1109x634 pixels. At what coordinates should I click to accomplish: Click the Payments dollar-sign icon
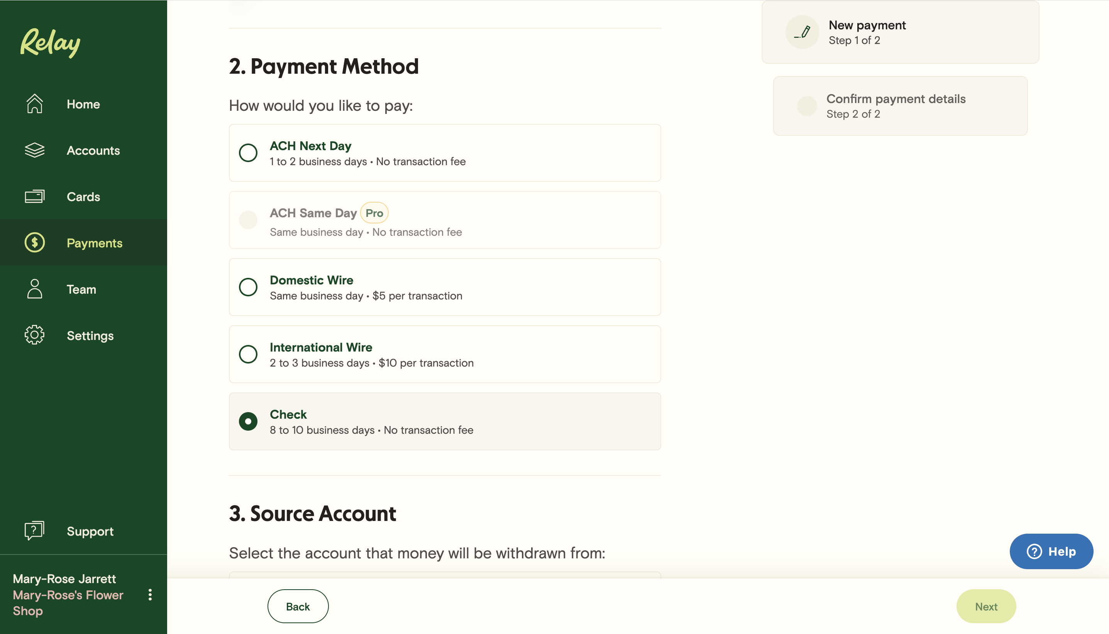(34, 243)
